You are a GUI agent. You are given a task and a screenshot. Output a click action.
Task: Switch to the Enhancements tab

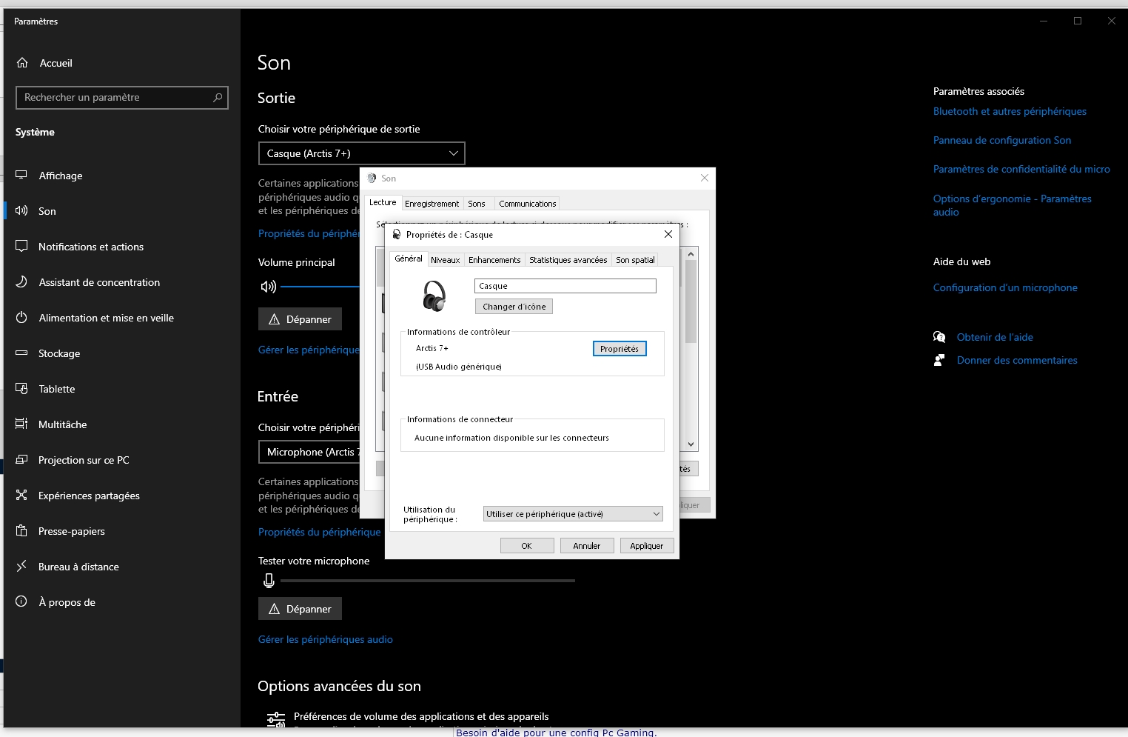(x=494, y=260)
